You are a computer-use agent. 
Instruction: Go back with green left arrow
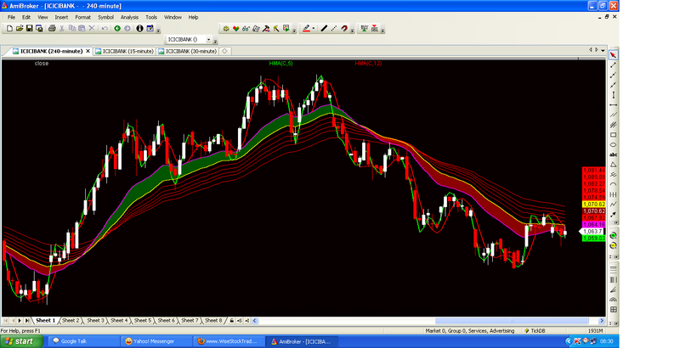[117, 28]
